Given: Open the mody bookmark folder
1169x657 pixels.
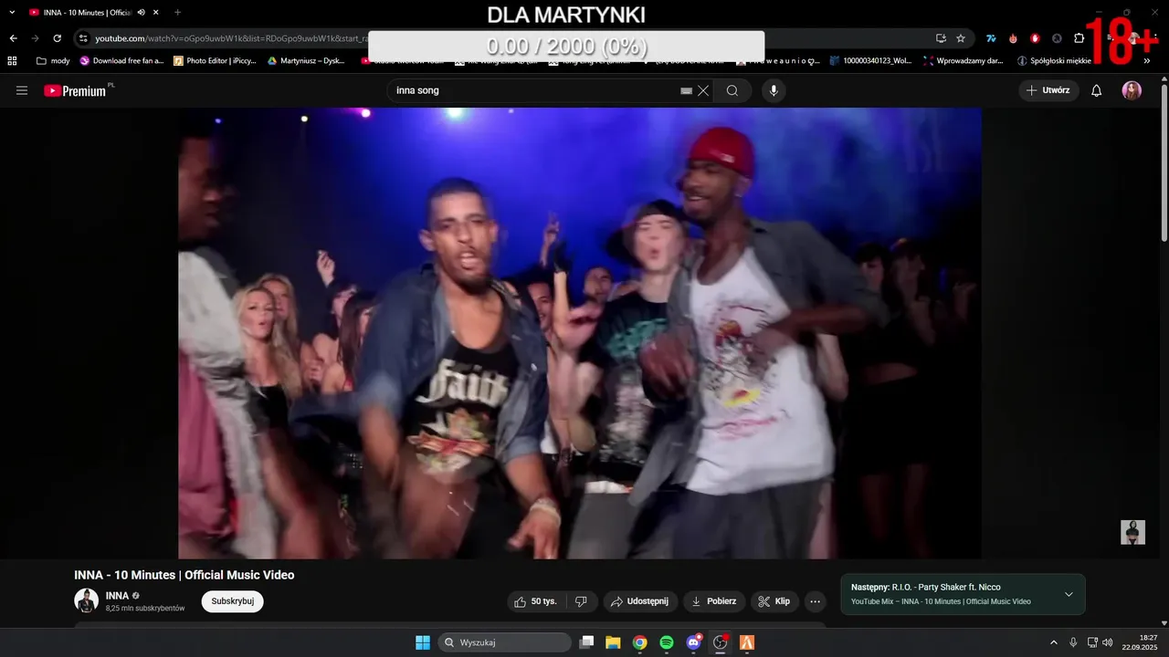Looking at the screenshot, I should (53, 61).
